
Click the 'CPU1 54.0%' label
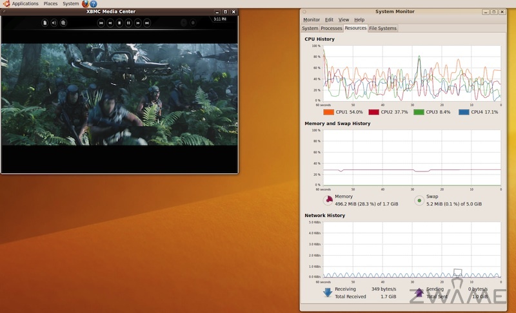[x=349, y=112]
